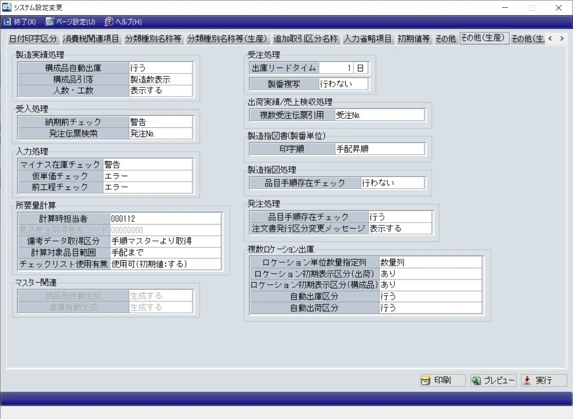Select the 初期値等 tab

[414, 39]
